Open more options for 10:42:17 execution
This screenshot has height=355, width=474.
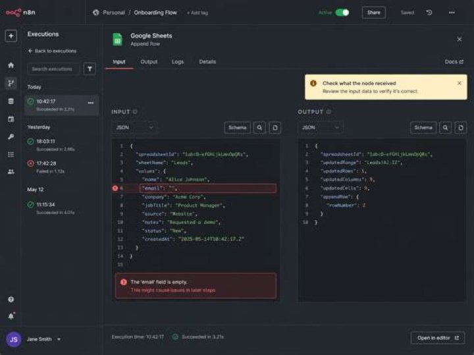pos(90,103)
